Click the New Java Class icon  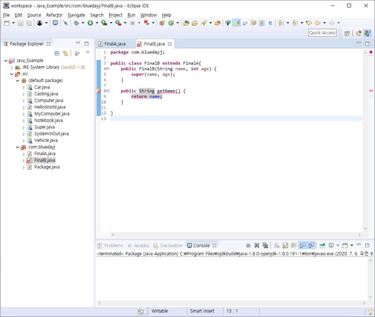(x=171, y=23)
